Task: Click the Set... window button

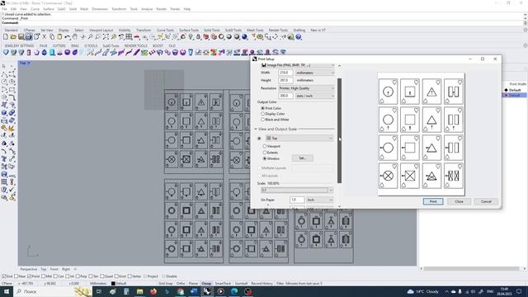Action: click(303, 158)
